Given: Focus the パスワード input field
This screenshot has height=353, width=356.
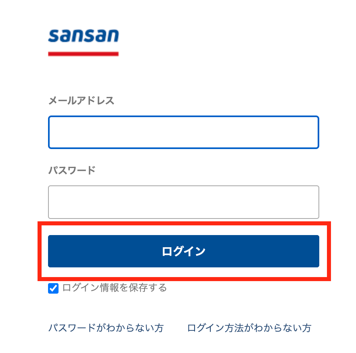Looking at the screenshot, I should (184, 202).
